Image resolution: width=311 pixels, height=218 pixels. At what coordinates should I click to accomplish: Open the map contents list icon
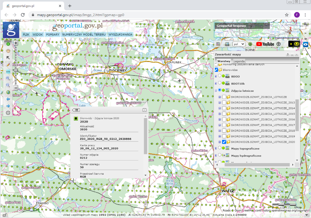218,44
